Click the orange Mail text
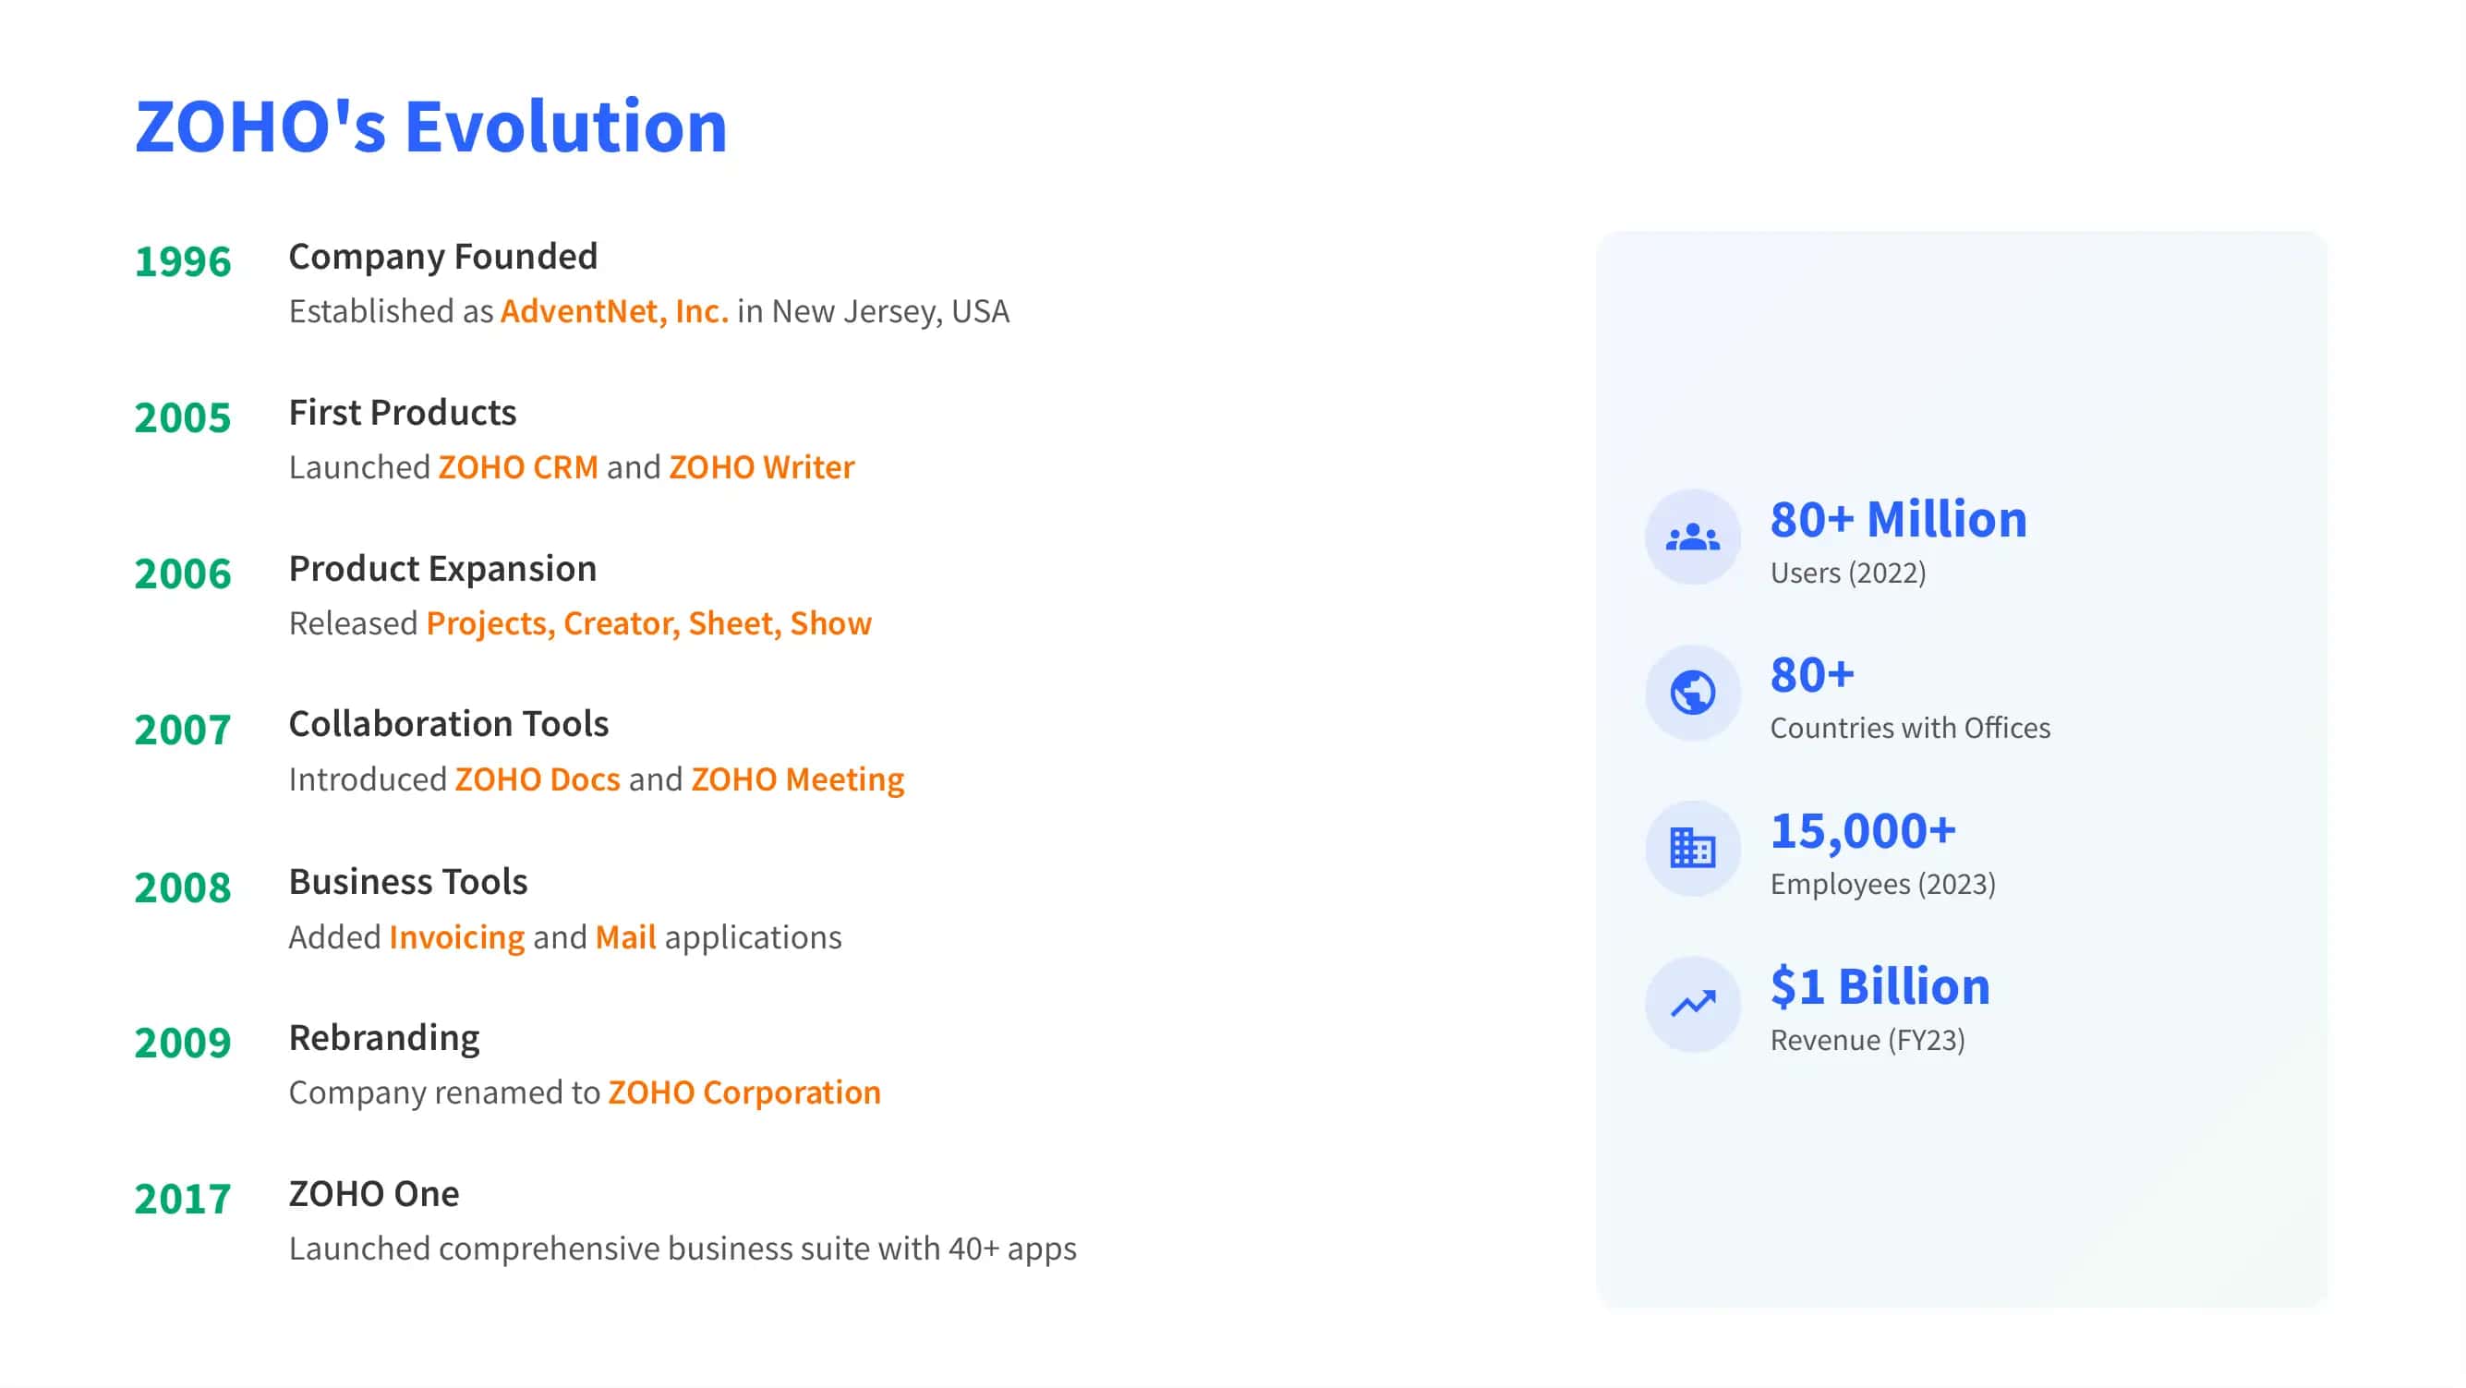The width and height of the screenshot is (2466, 1388). (x=625, y=937)
